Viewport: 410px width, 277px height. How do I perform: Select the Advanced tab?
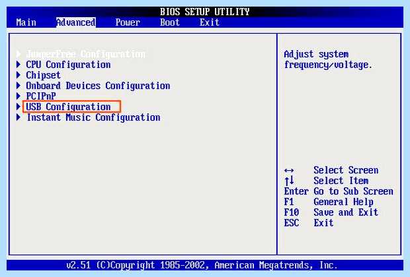[76, 22]
